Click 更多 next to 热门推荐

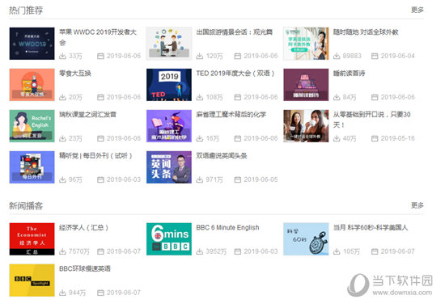tap(417, 10)
